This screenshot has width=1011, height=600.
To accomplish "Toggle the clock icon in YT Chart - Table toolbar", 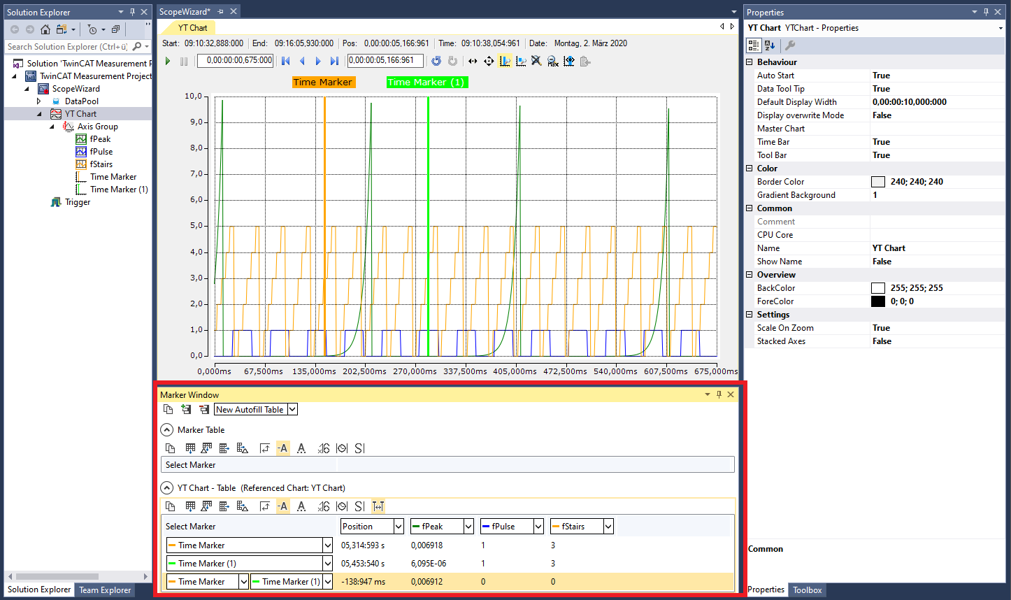I will tap(342, 506).
